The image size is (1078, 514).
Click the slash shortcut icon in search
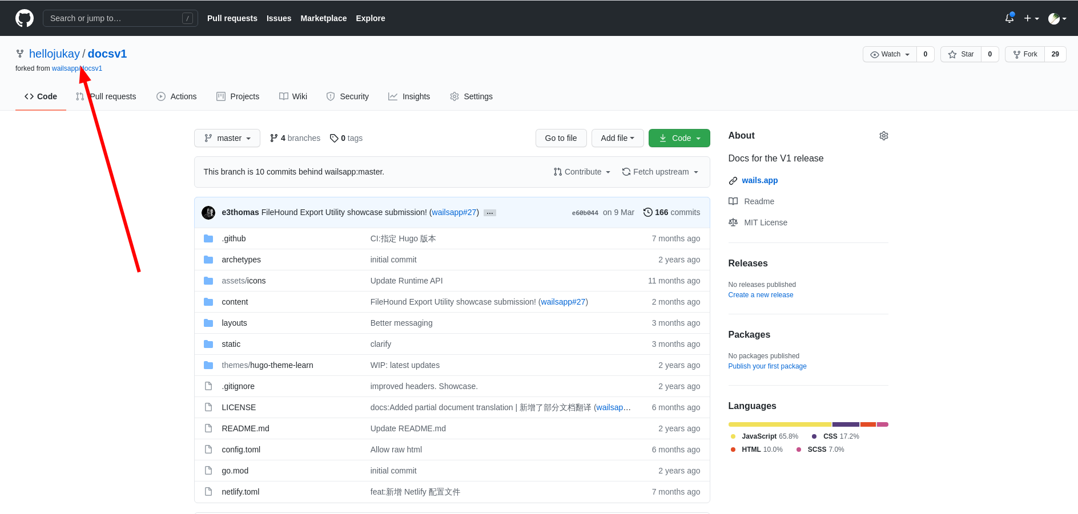(187, 18)
